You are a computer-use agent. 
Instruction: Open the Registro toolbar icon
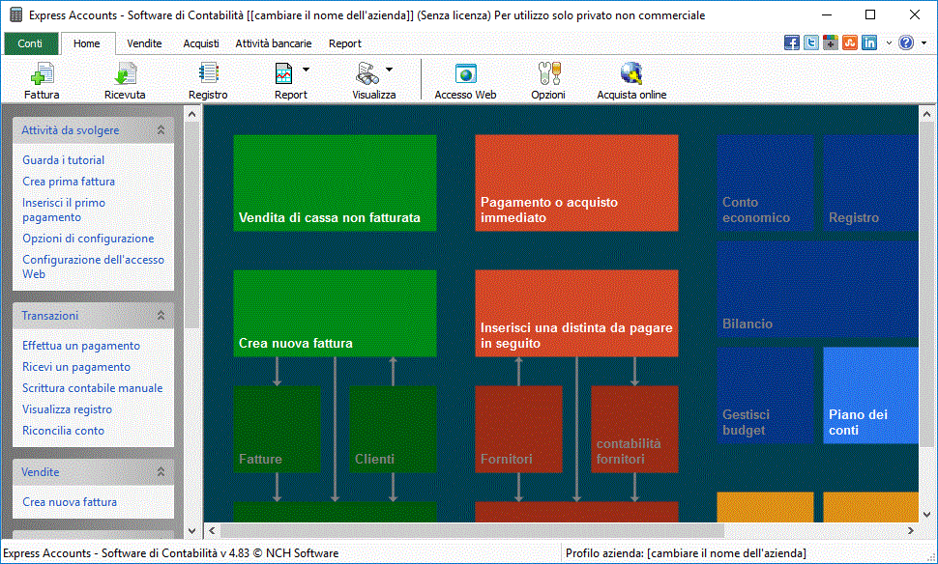[x=208, y=74]
